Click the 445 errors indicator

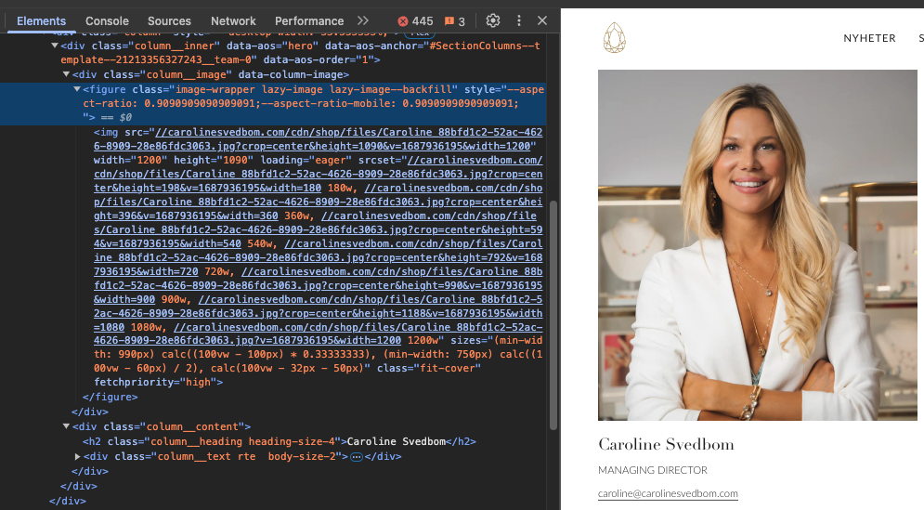(x=415, y=21)
